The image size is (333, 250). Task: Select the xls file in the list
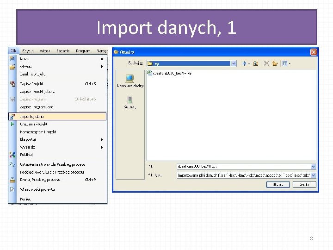pos(170,73)
